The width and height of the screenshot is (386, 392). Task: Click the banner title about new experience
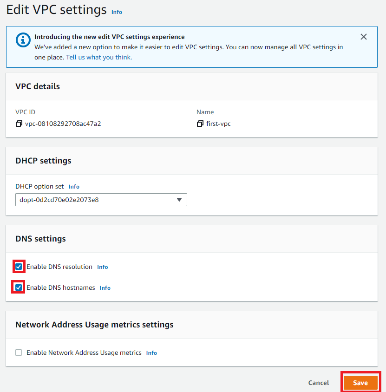(110, 37)
